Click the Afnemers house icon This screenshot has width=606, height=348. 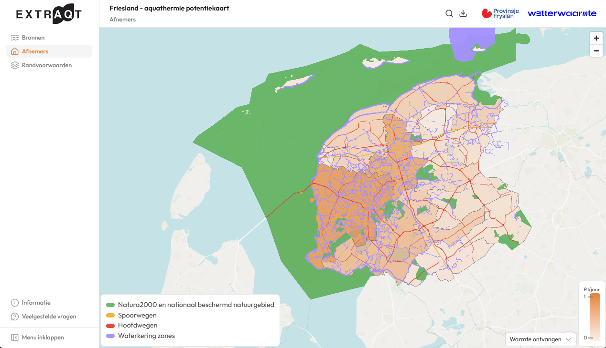[x=14, y=51]
